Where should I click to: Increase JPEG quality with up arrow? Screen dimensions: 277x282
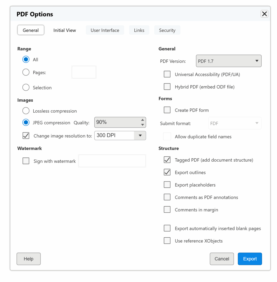click(x=142, y=120)
